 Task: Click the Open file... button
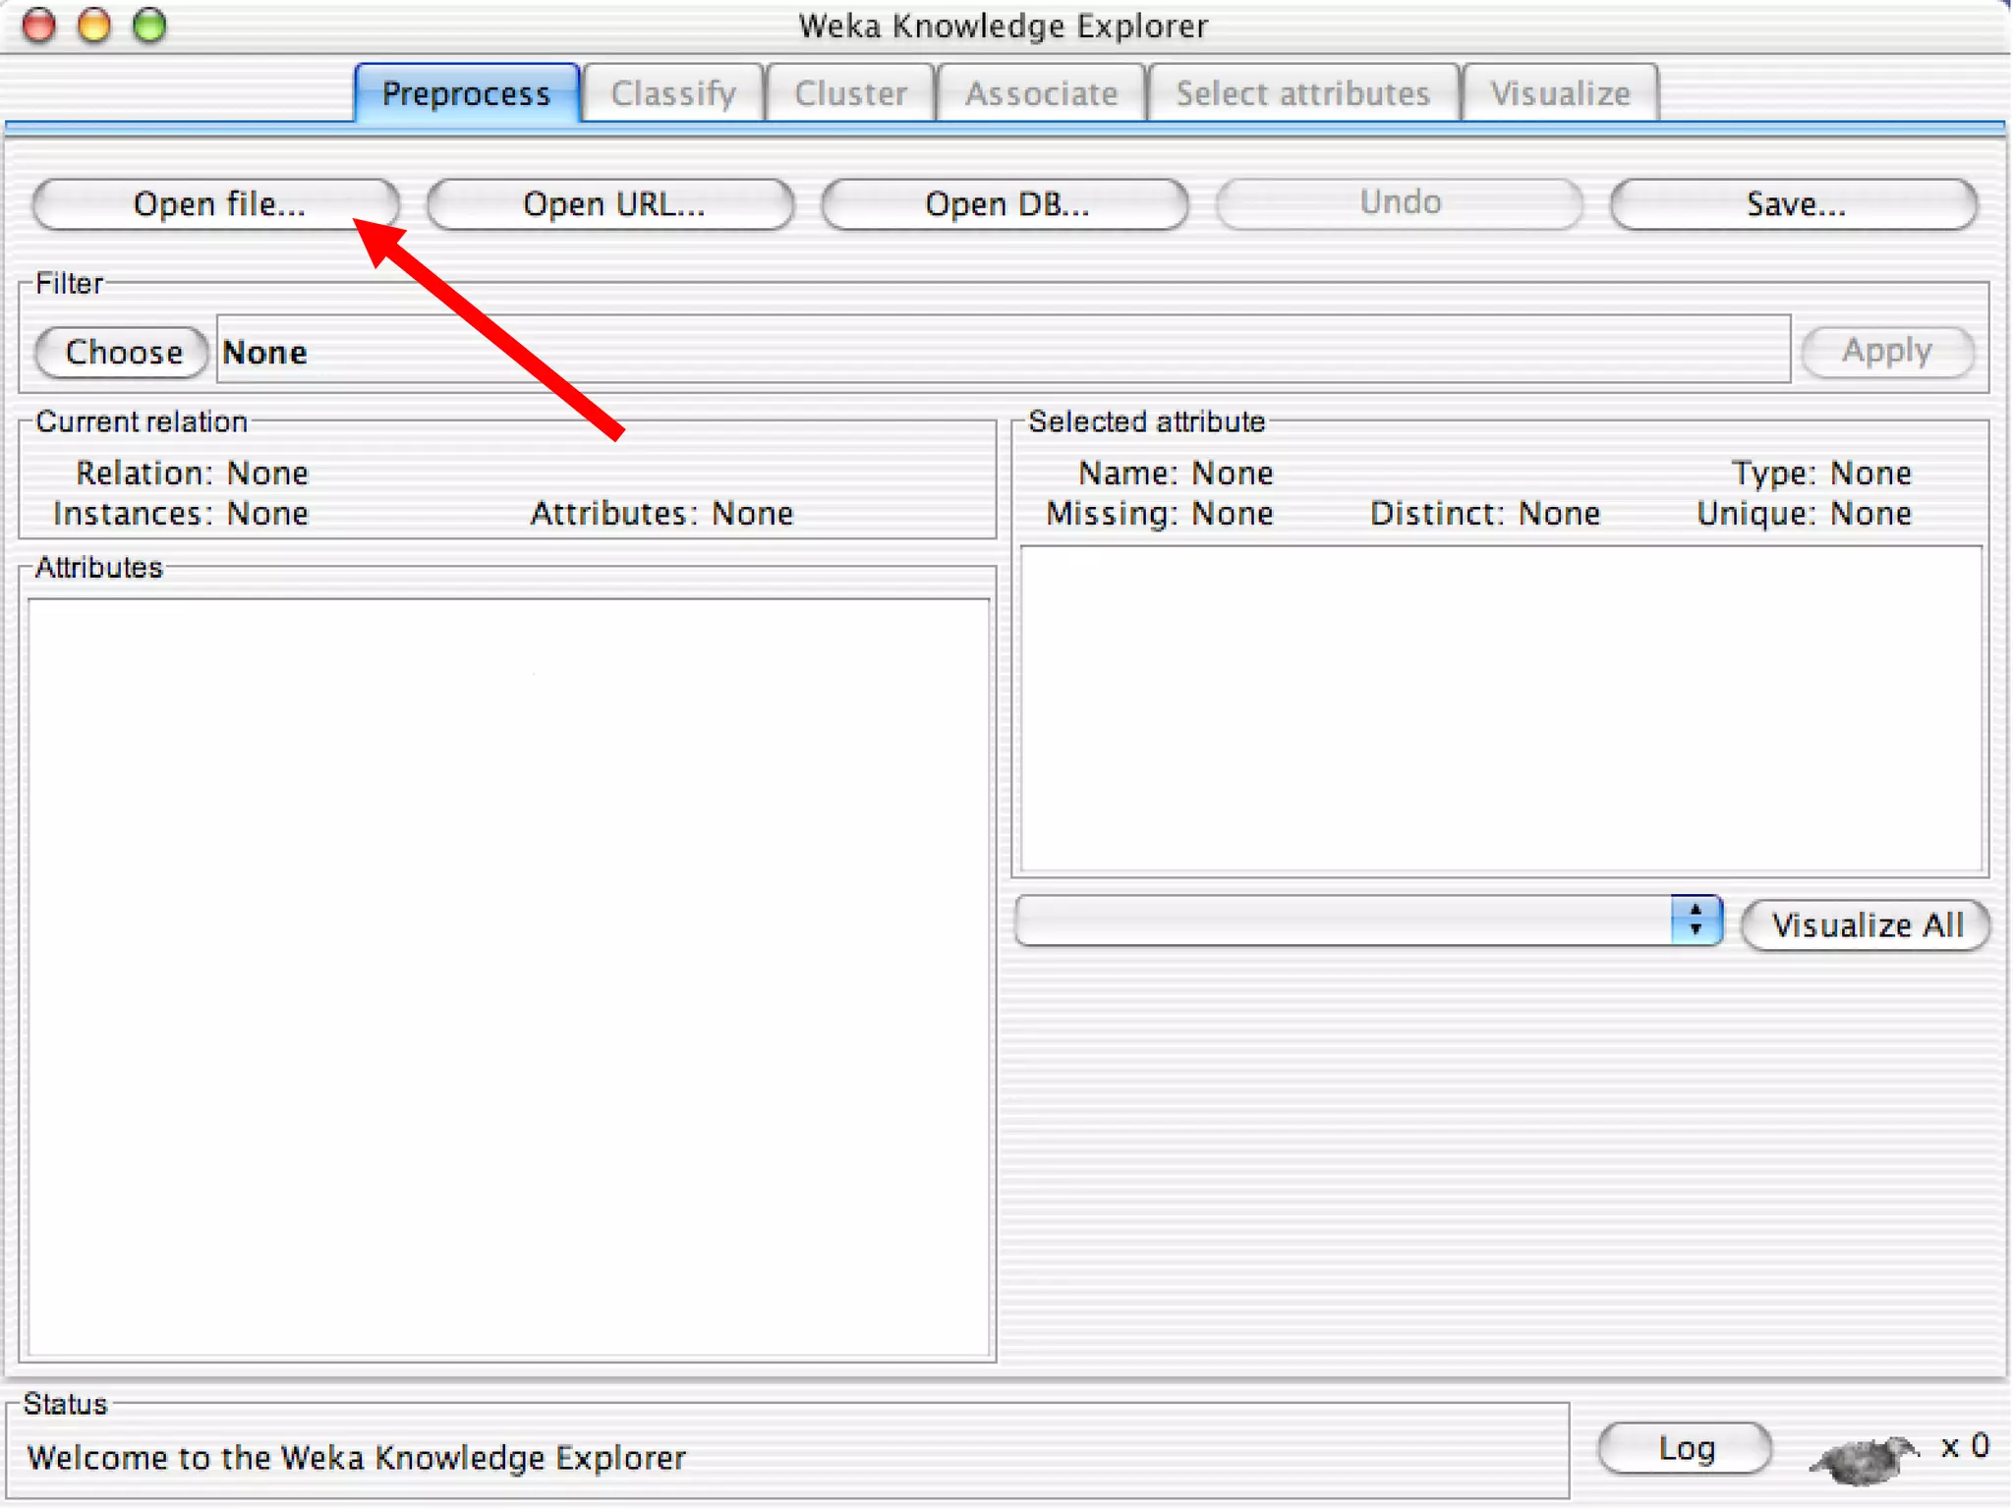(217, 204)
